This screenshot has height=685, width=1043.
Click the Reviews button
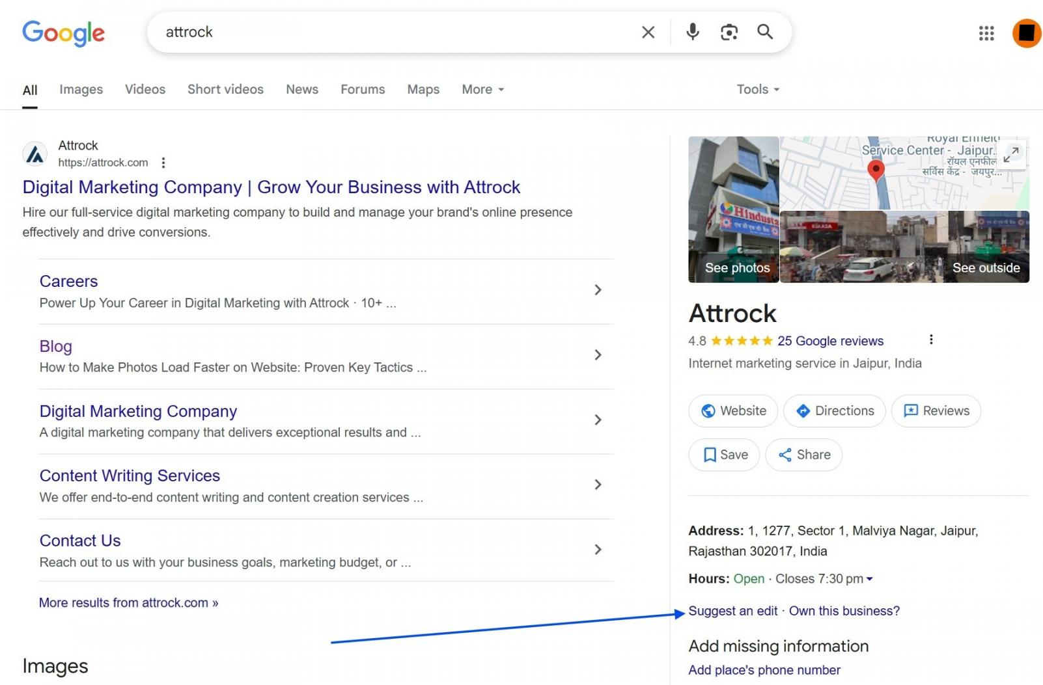click(936, 411)
